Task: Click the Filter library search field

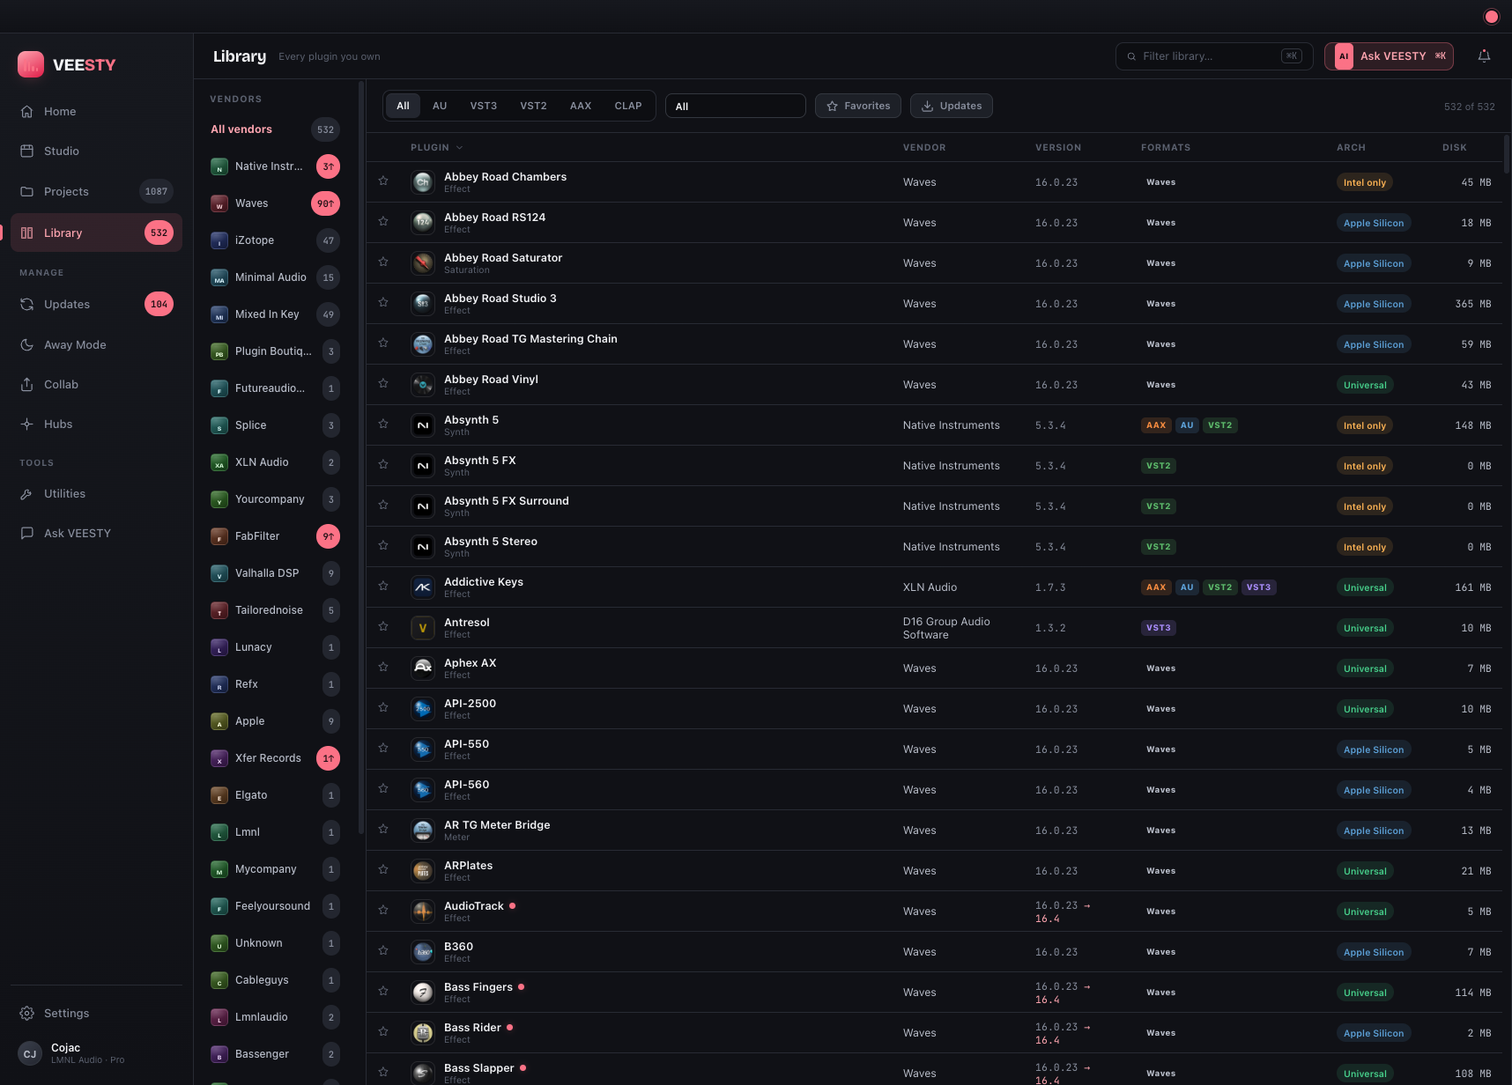Action: click(x=1214, y=56)
